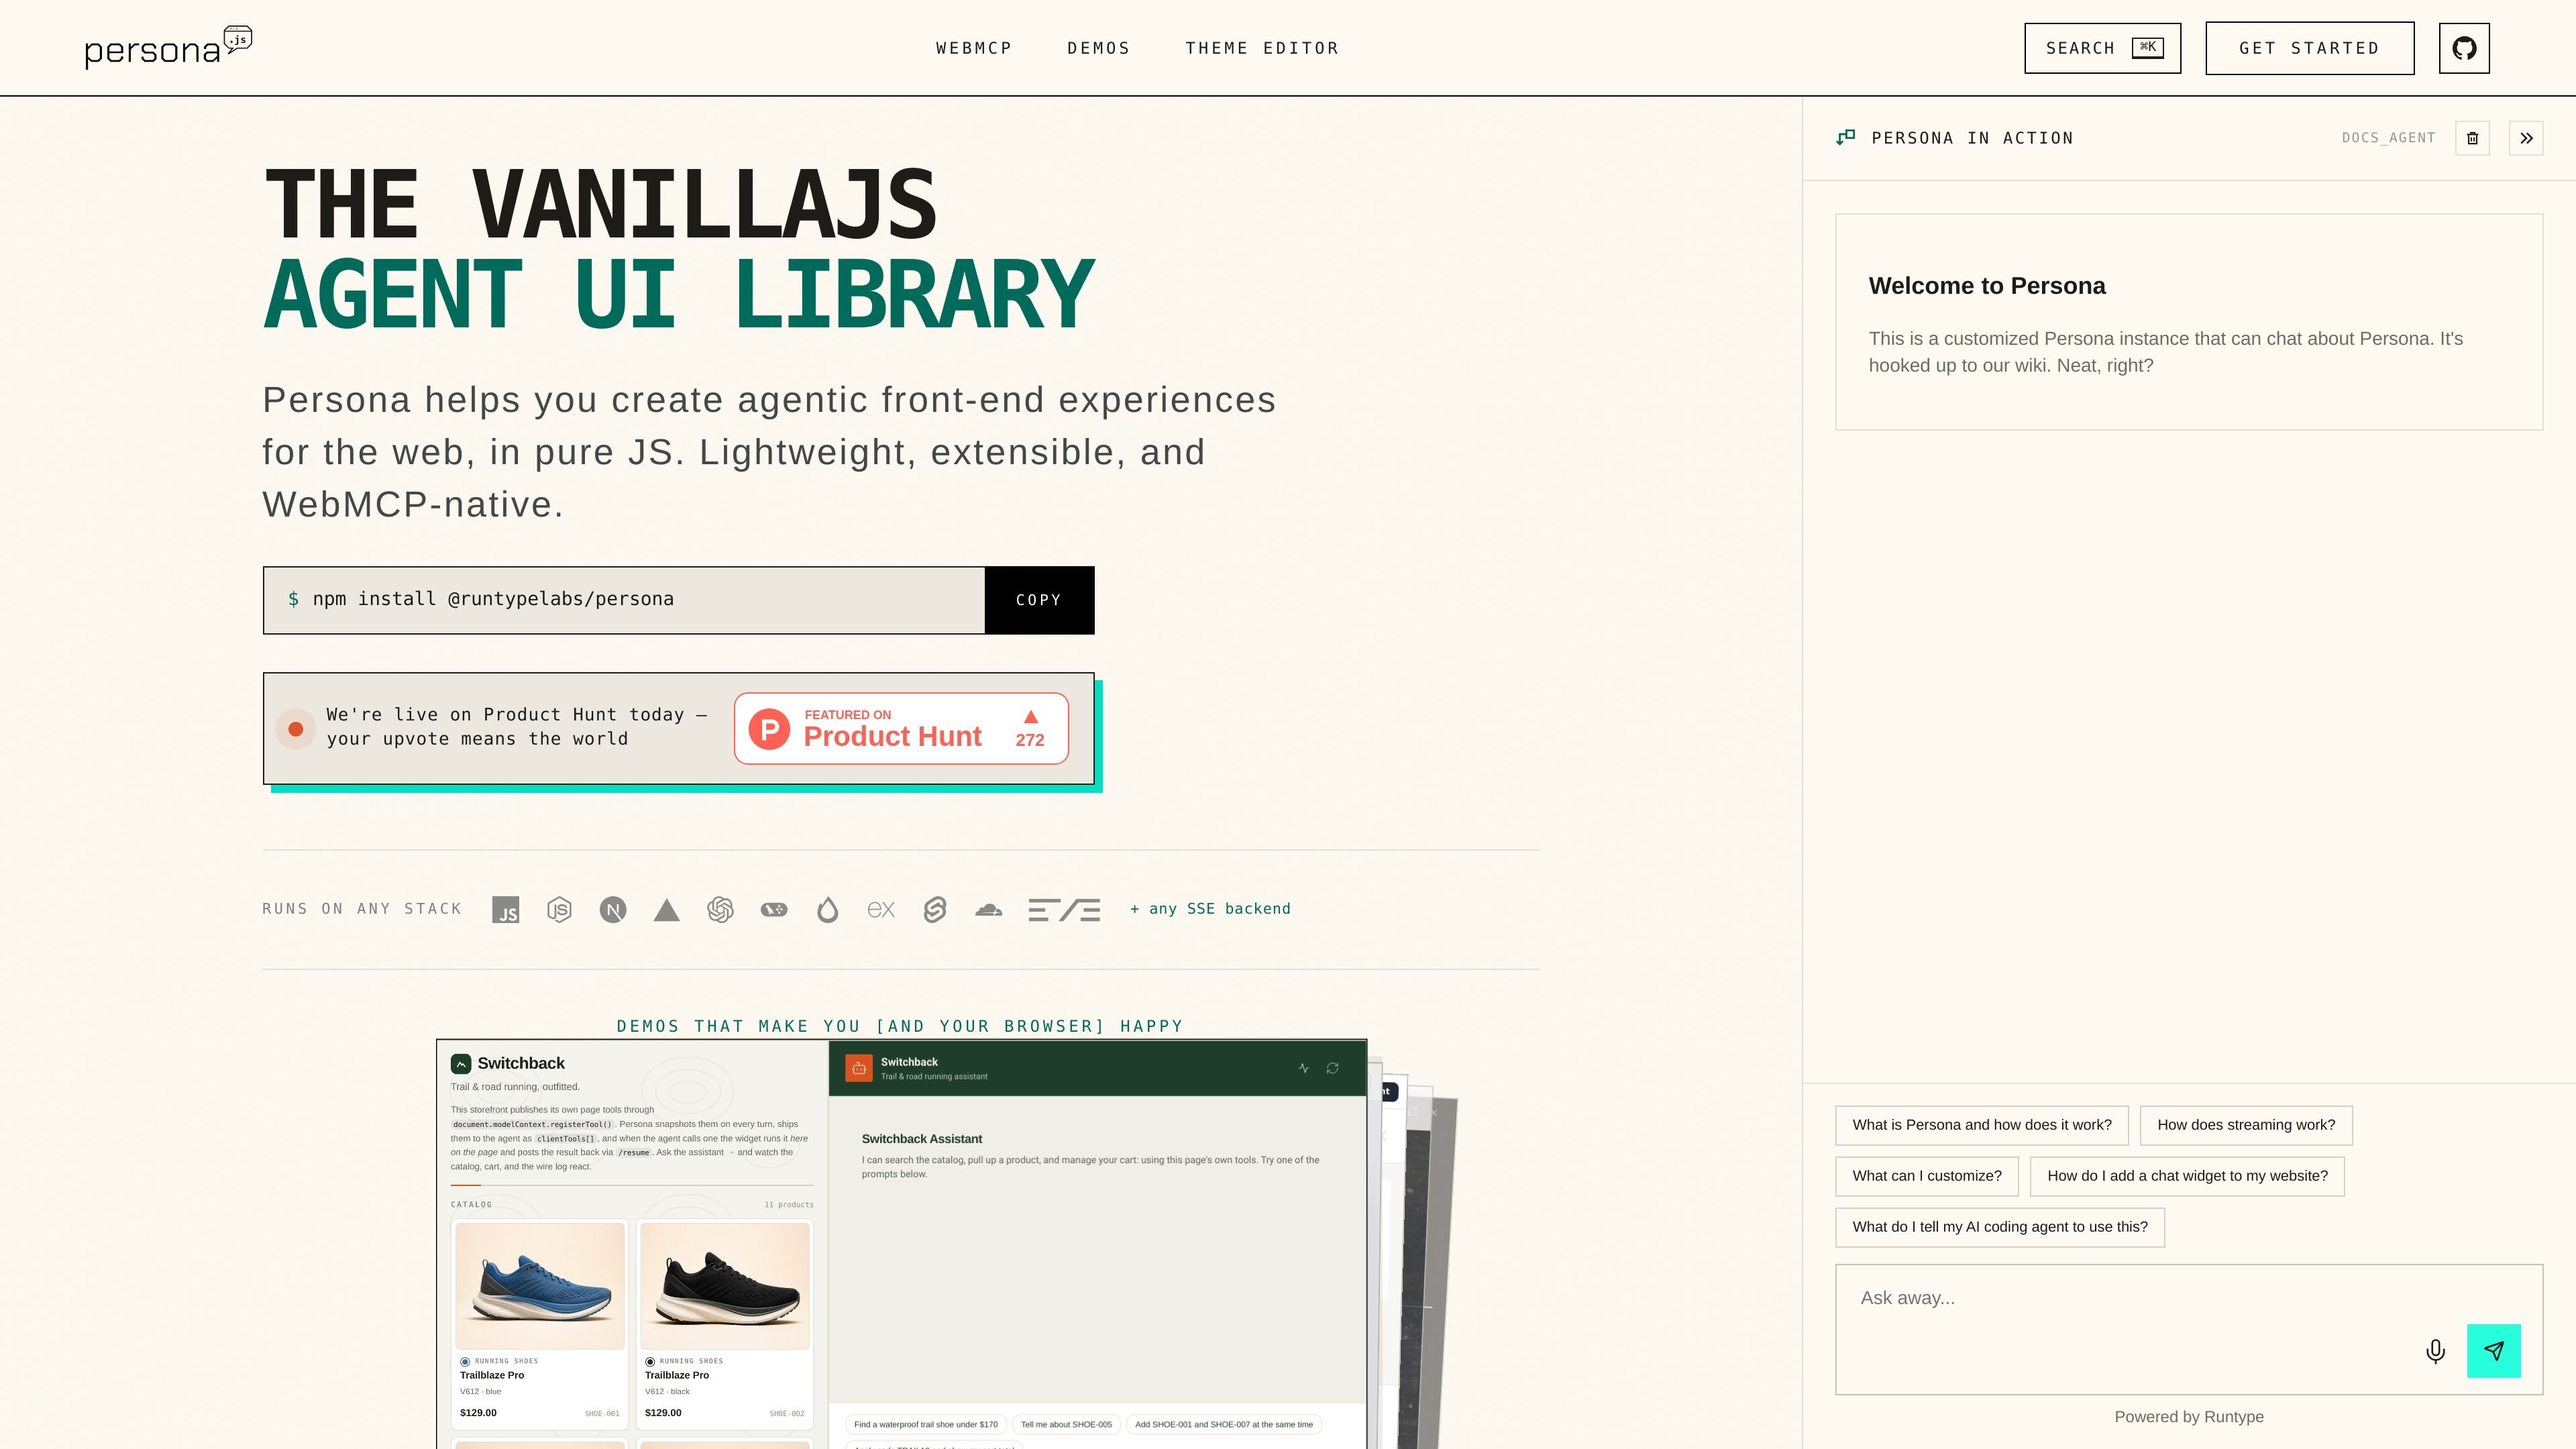Collapse the Persona in Action panel
The height and width of the screenshot is (1449, 2576).
(2526, 138)
